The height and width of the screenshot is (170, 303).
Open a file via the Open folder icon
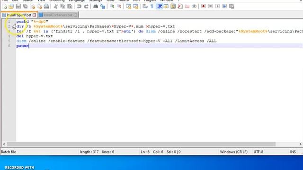(11, 6)
